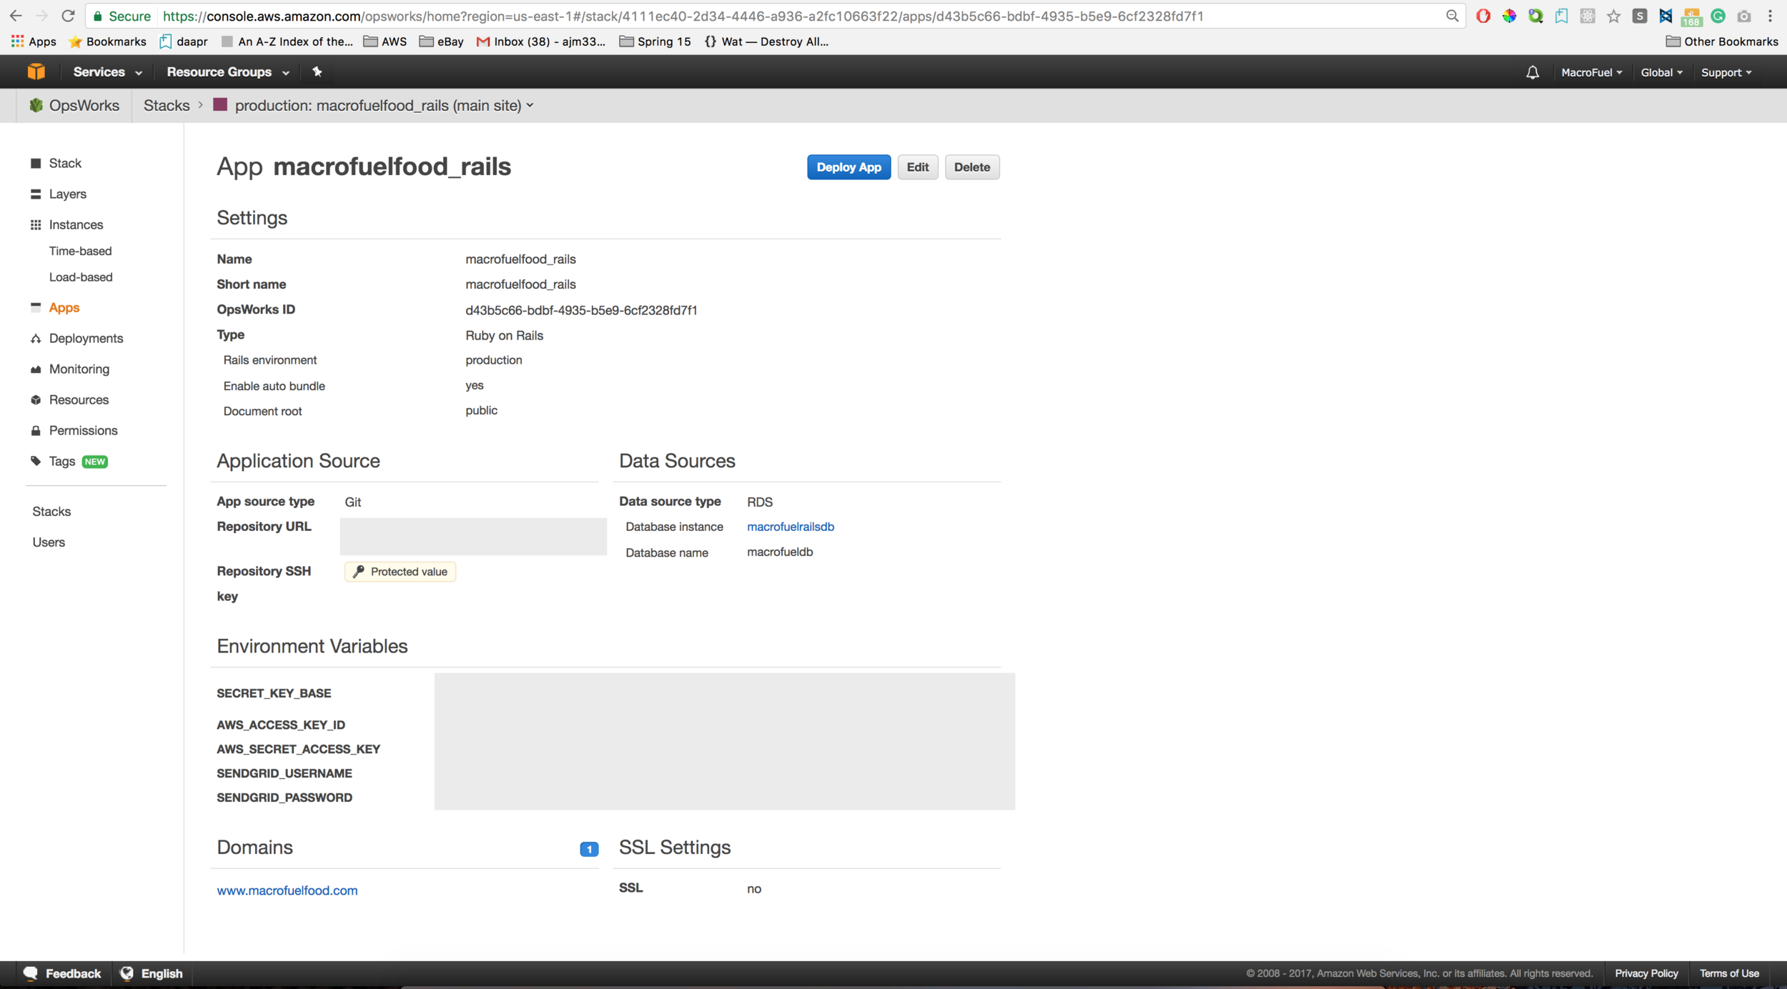The height and width of the screenshot is (989, 1787).
Task: Click the language globe icon
Action: (127, 973)
